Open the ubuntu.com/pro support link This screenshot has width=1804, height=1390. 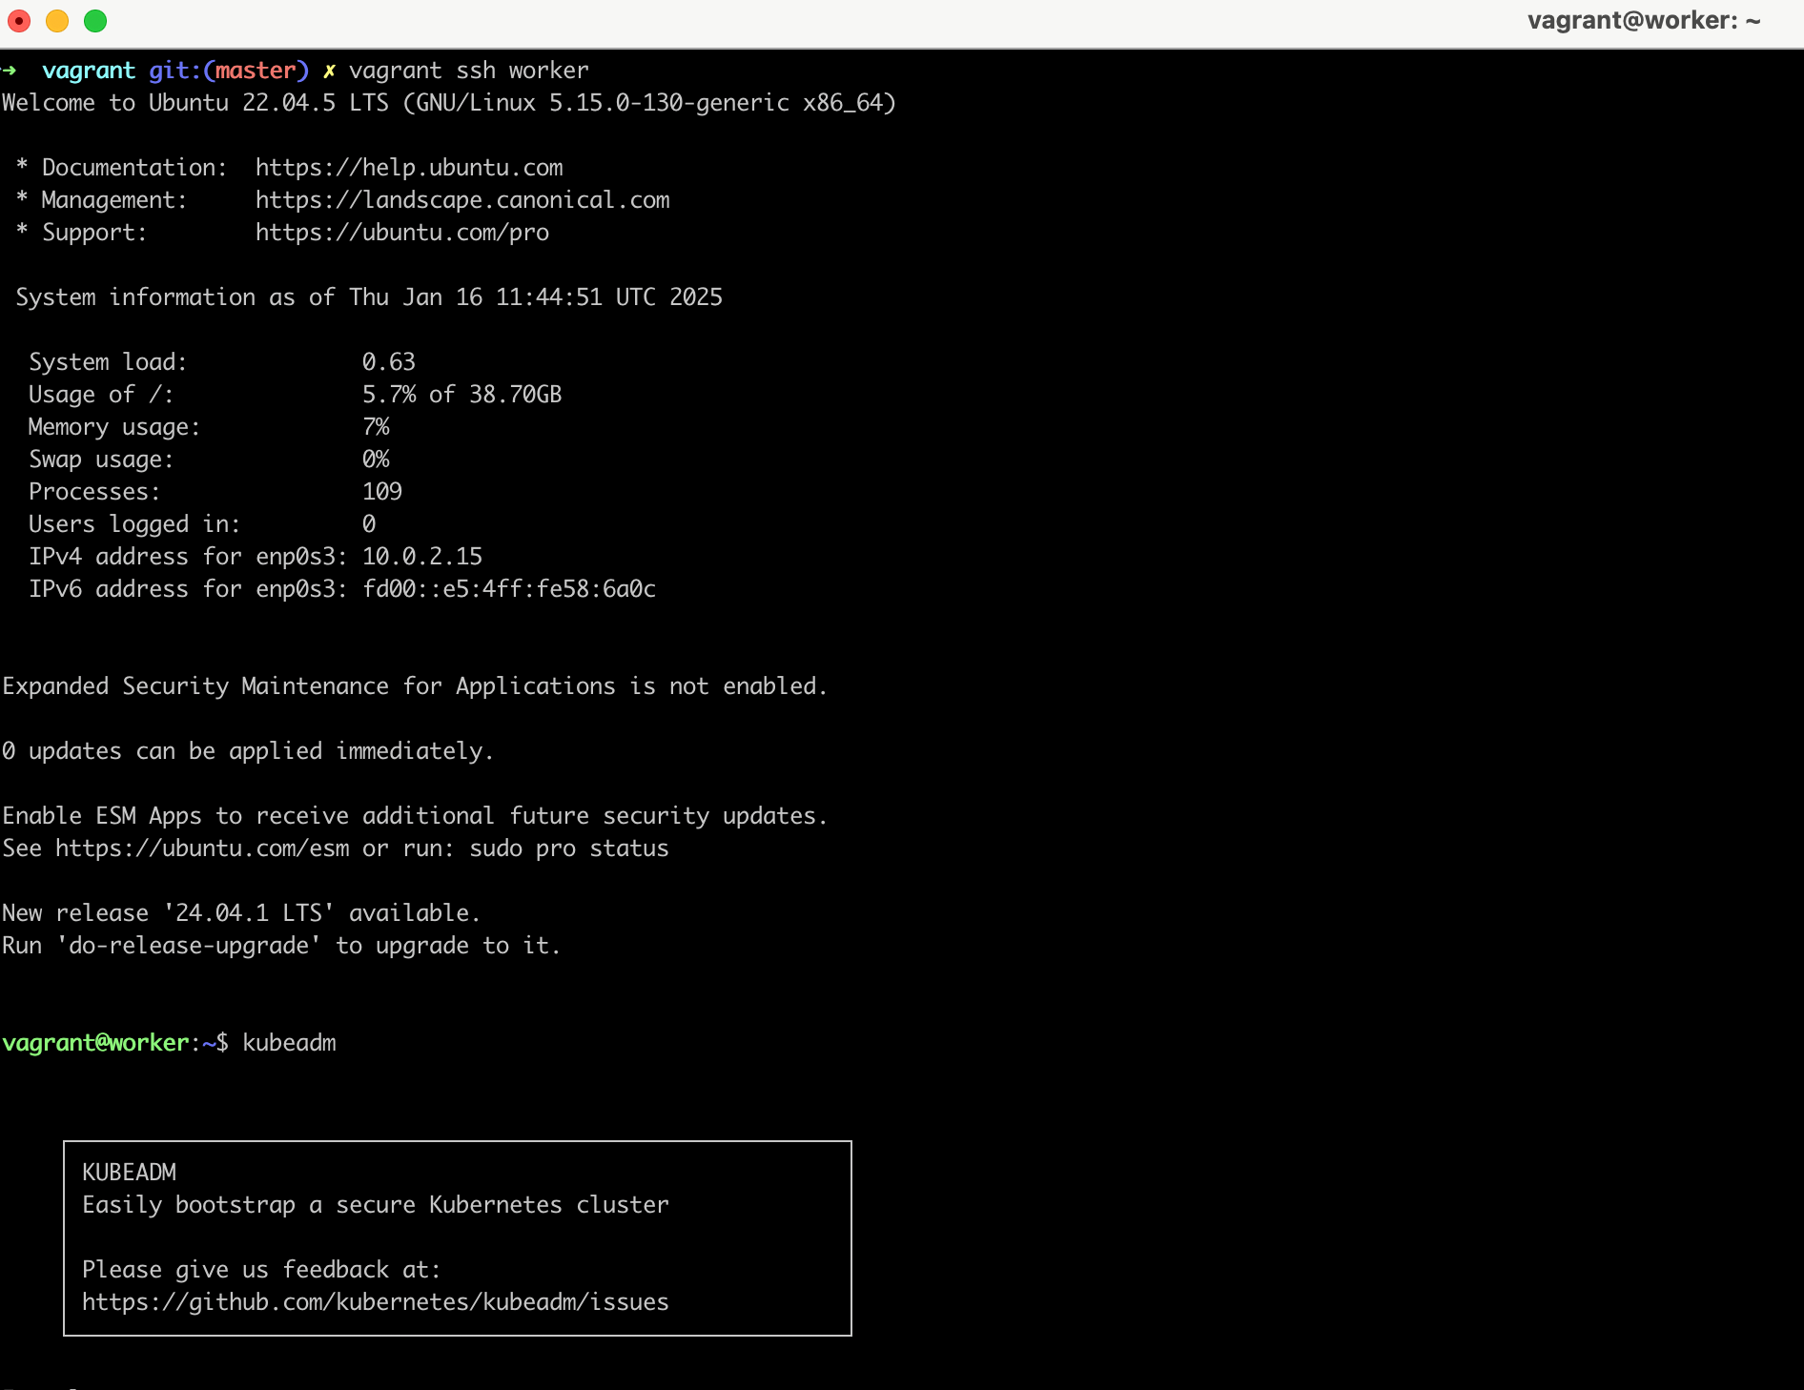pos(401,232)
